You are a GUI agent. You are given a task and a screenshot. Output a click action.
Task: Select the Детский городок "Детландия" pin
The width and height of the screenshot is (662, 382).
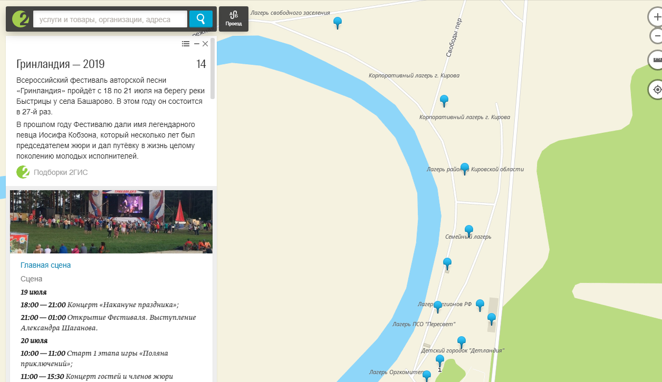[462, 341]
